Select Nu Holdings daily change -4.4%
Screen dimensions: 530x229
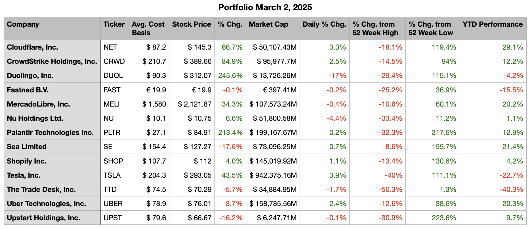click(x=336, y=118)
